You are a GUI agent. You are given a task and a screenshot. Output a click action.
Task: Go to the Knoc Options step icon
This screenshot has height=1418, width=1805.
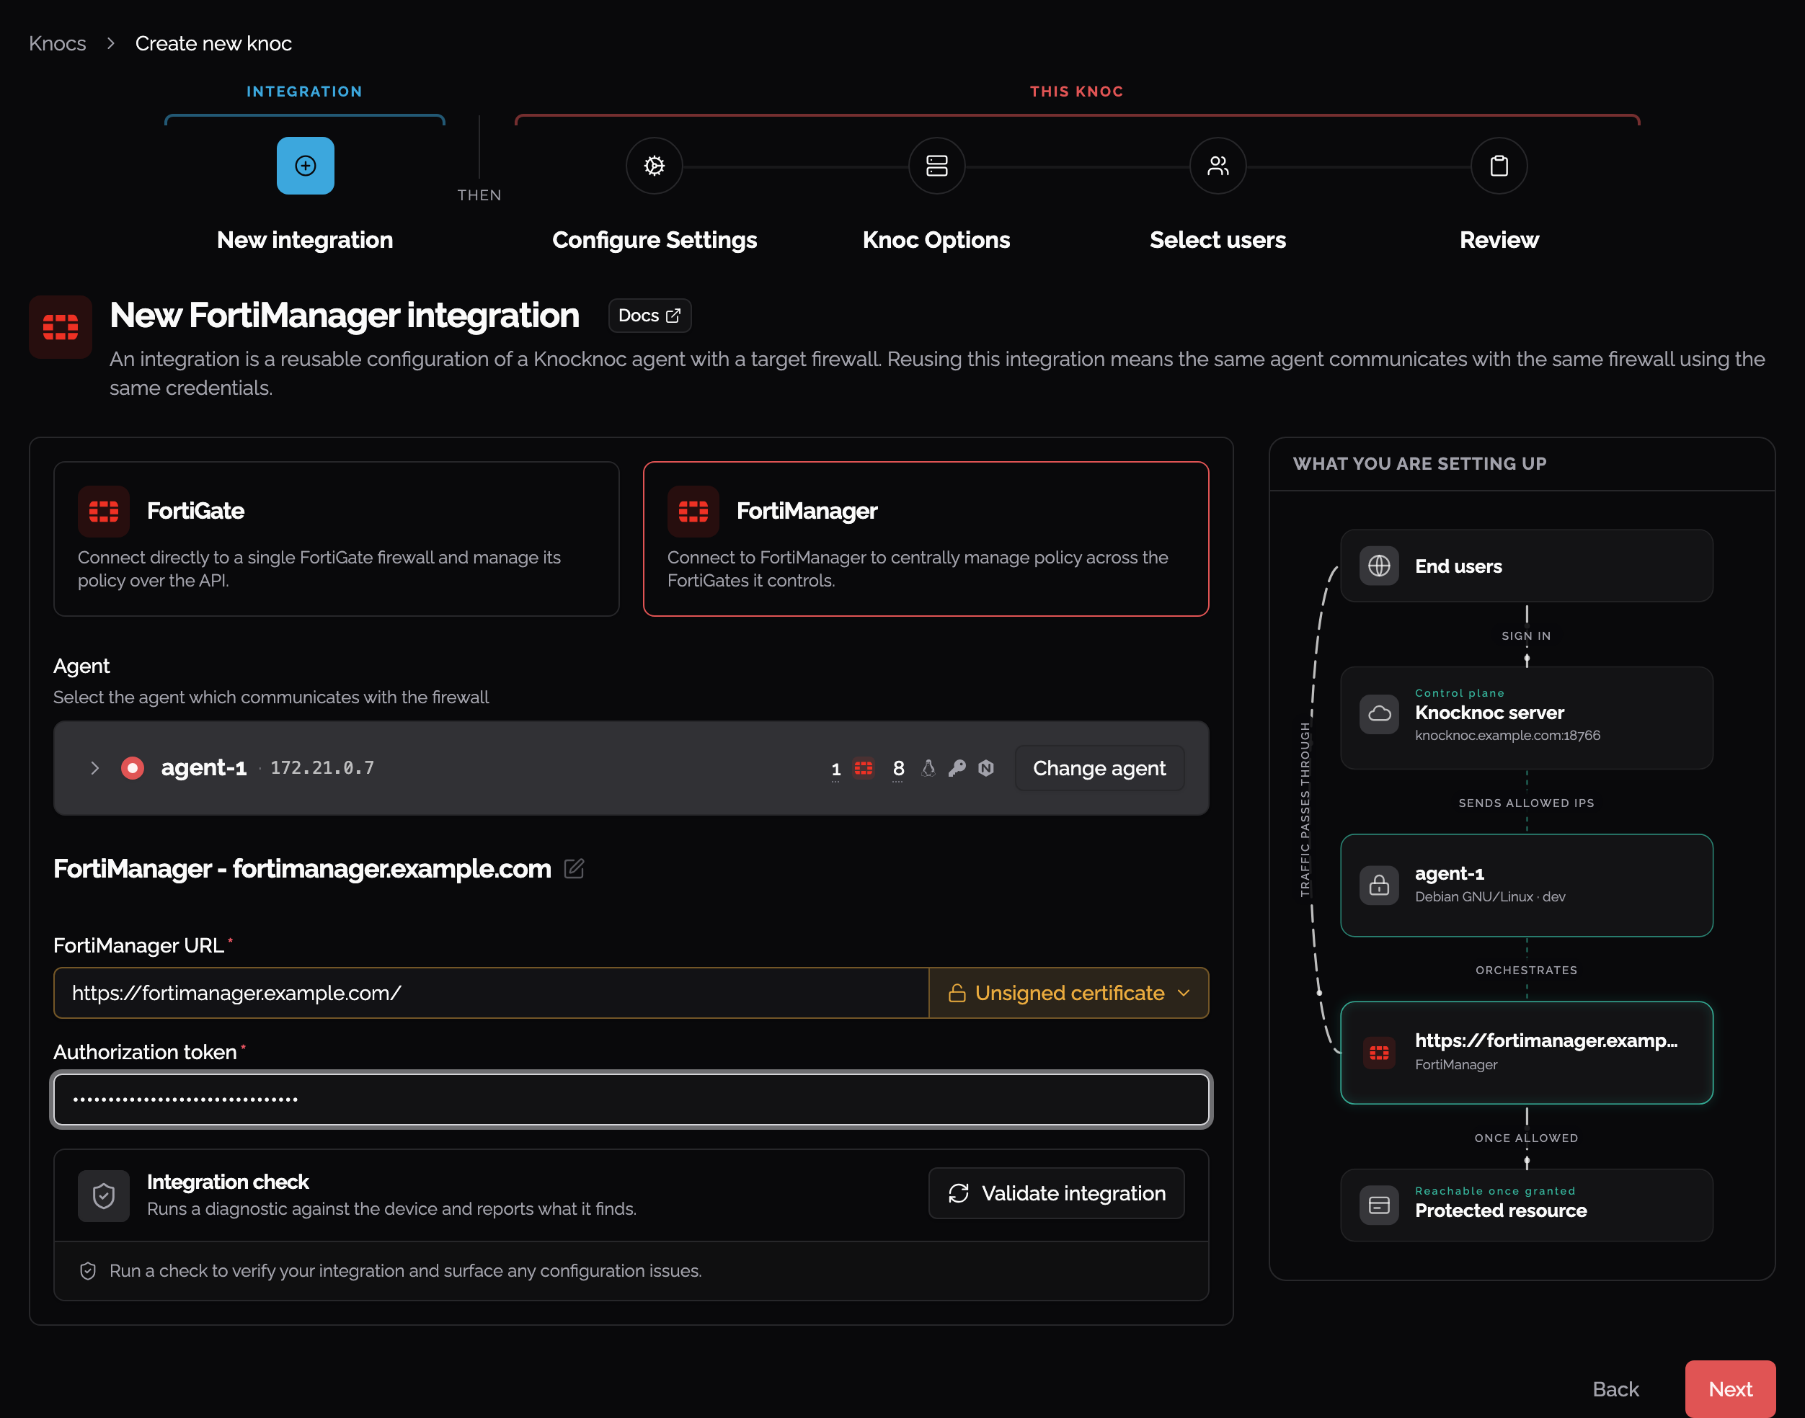(x=936, y=166)
